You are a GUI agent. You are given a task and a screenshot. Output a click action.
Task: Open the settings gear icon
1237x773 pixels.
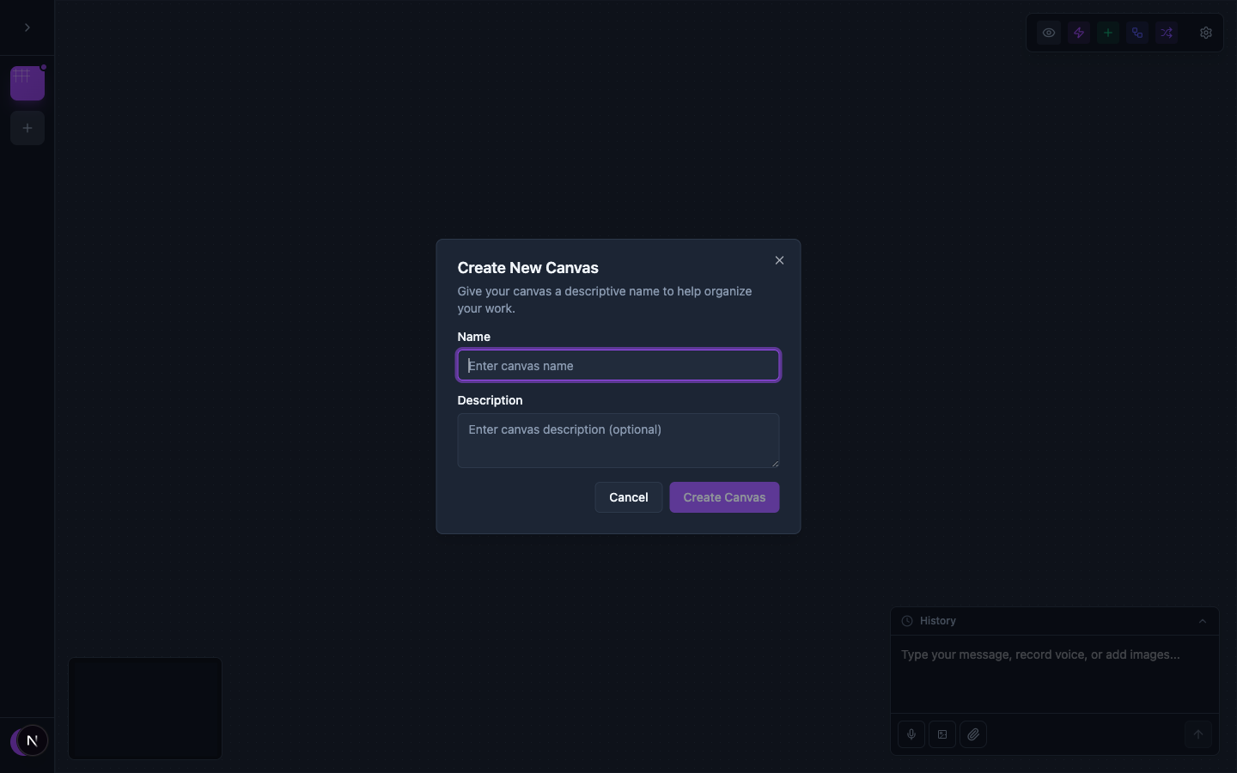pos(1205,33)
